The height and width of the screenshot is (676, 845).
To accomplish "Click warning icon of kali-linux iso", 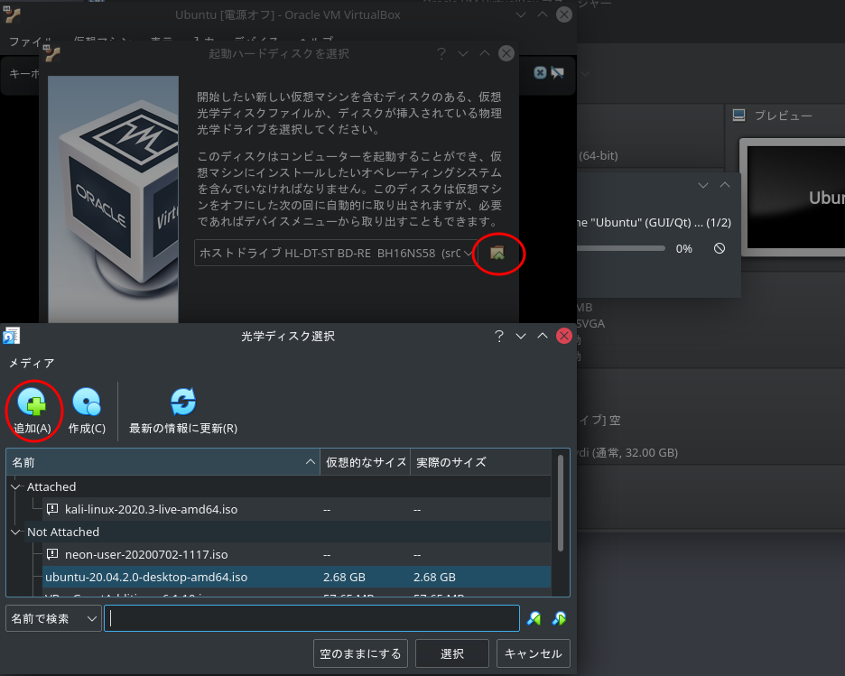I will (x=52, y=509).
